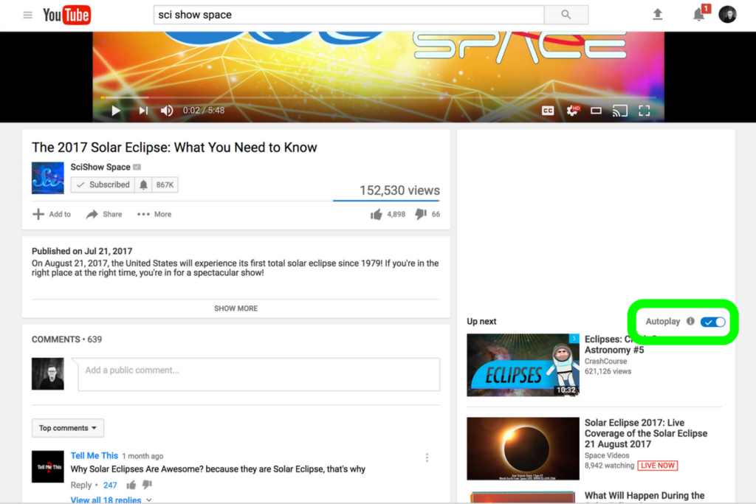Open the hamburger guide menu

(27, 15)
